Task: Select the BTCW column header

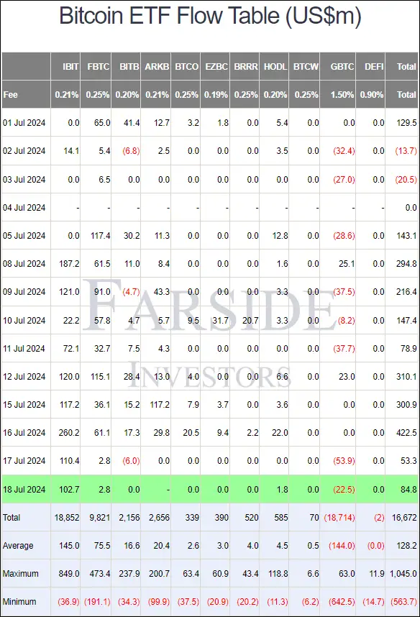Action: coord(306,66)
